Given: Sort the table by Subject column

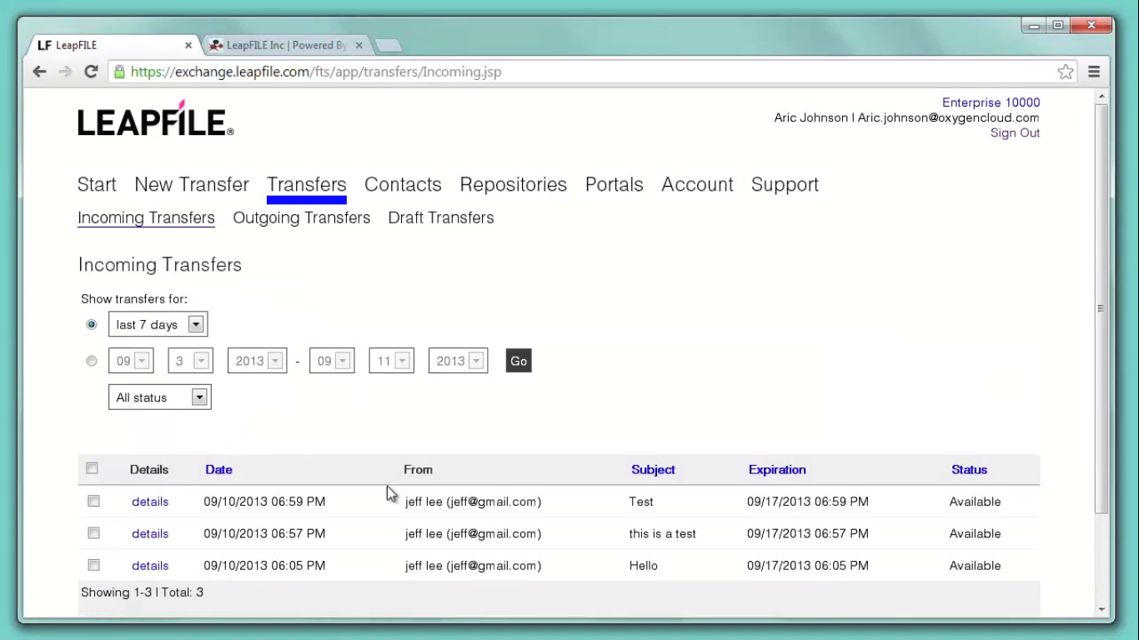Looking at the screenshot, I should [x=653, y=470].
